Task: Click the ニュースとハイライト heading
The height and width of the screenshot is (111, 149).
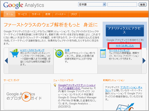Action: click(x=63, y=80)
